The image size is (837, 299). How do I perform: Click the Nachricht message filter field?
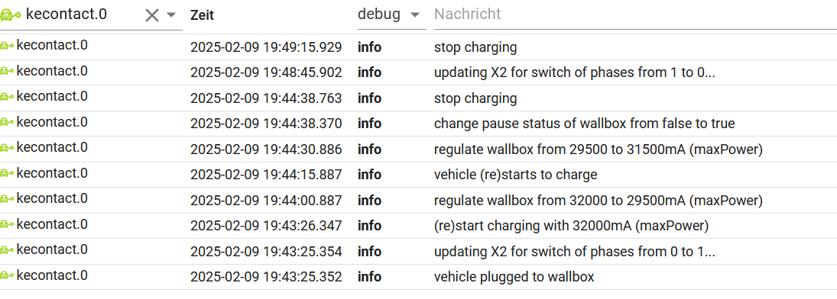pyautogui.click(x=635, y=14)
